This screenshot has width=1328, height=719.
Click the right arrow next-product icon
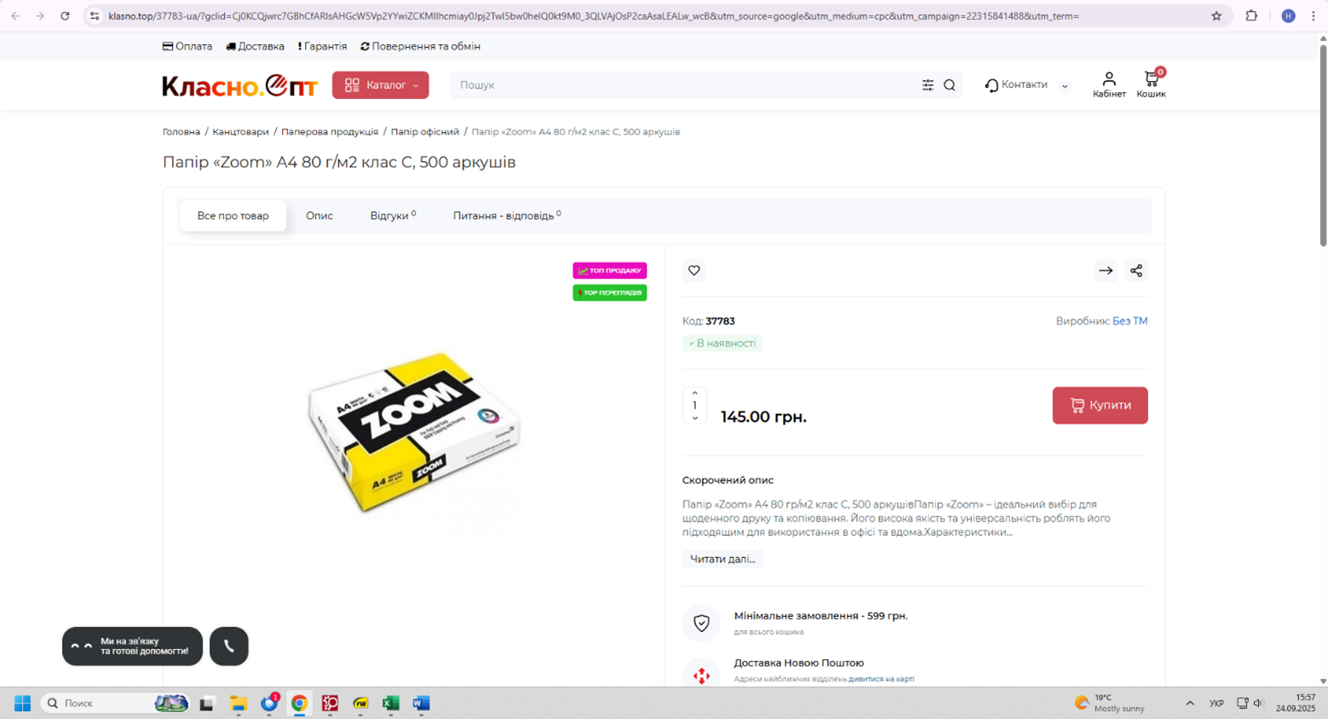[x=1105, y=271]
